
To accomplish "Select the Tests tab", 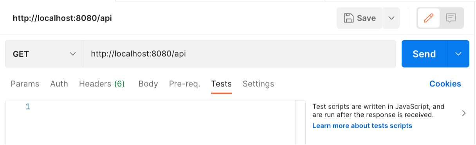I will click(x=222, y=84).
